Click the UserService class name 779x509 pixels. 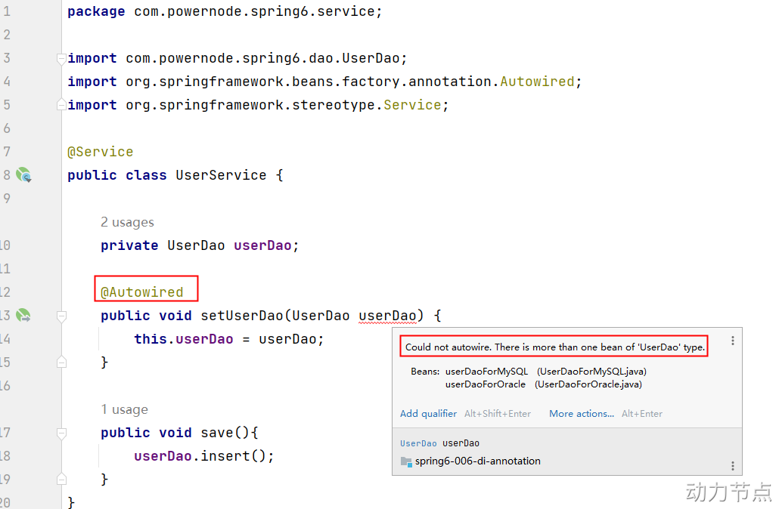pos(221,175)
